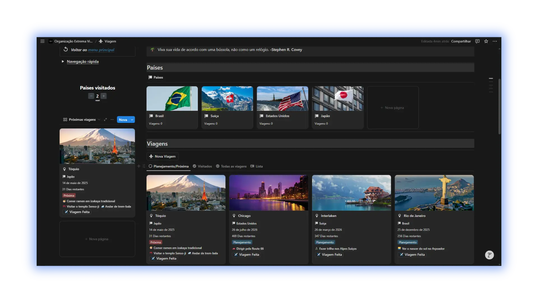538x303 pixels.
Task: Click the Próxima status tag on Tóquio card
Action: pos(156,242)
